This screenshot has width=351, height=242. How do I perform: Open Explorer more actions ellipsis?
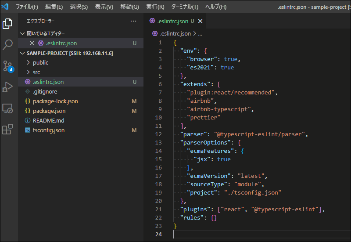pyautogui.click(x=133, y=21)
